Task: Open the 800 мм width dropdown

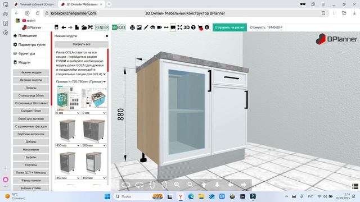Action: pos(94,145)
